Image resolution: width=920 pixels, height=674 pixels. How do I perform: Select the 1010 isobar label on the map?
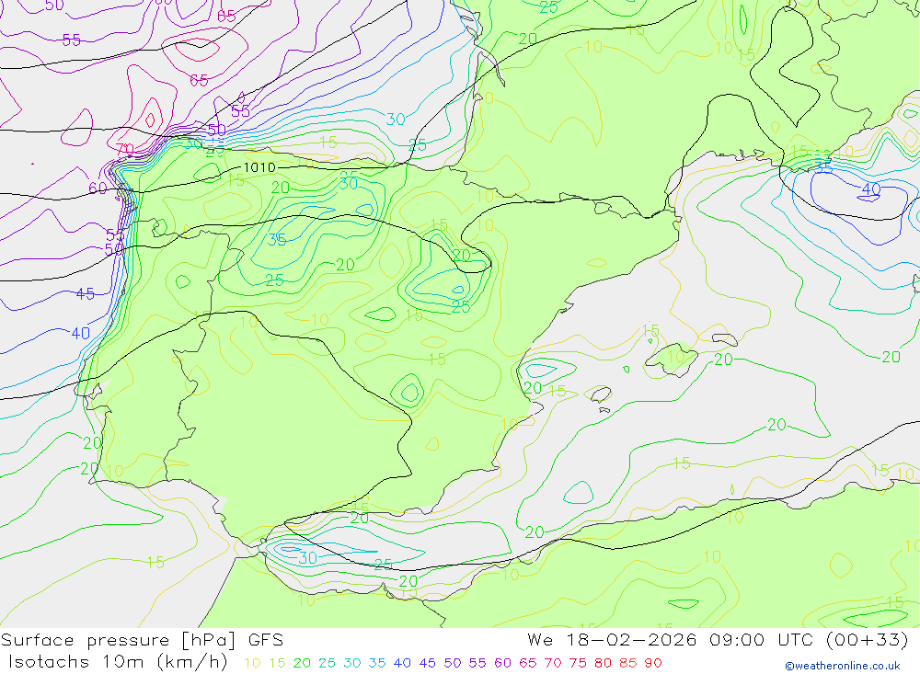pos(259,167)
